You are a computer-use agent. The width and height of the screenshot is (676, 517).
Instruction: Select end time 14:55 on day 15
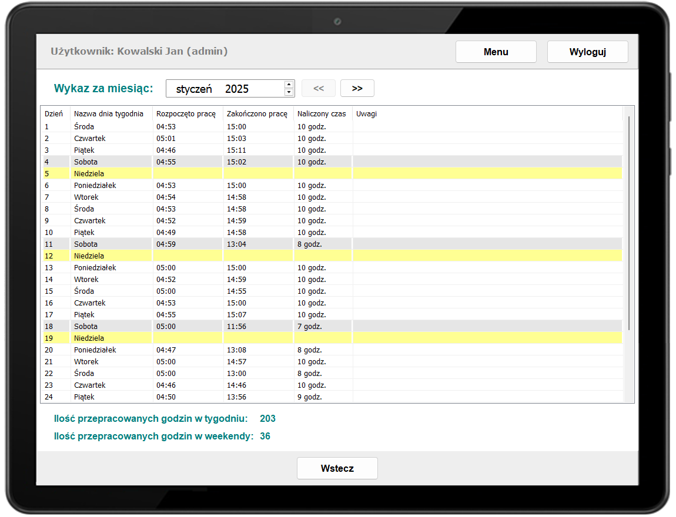[237, 291]
